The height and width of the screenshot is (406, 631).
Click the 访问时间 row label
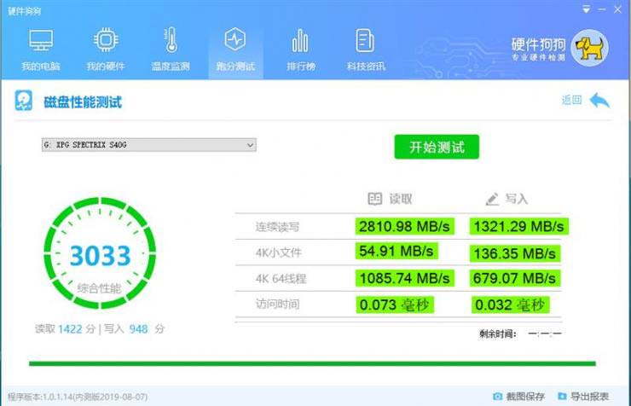click(277, 304)
